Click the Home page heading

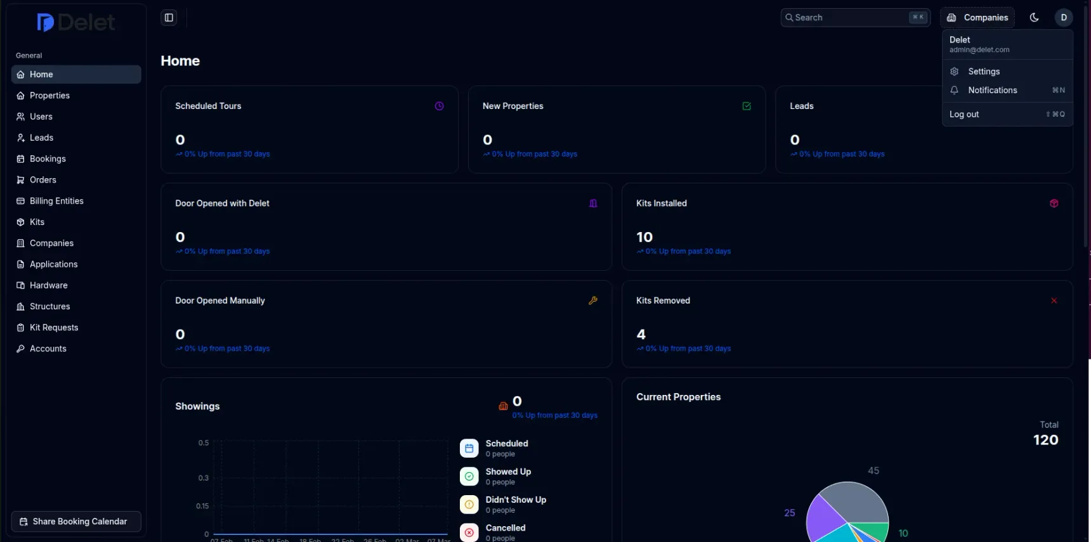[180, 61]
